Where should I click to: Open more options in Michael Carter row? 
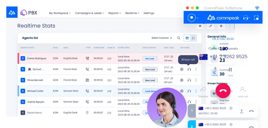196,91
